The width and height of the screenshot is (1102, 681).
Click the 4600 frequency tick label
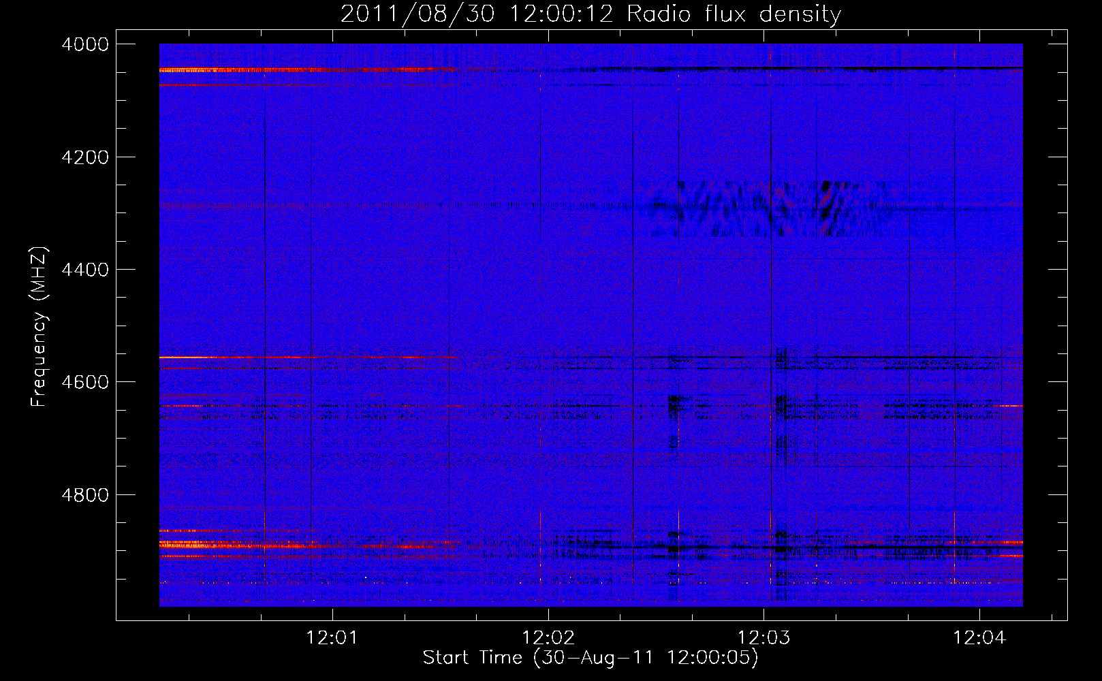[x=85, y=382]
